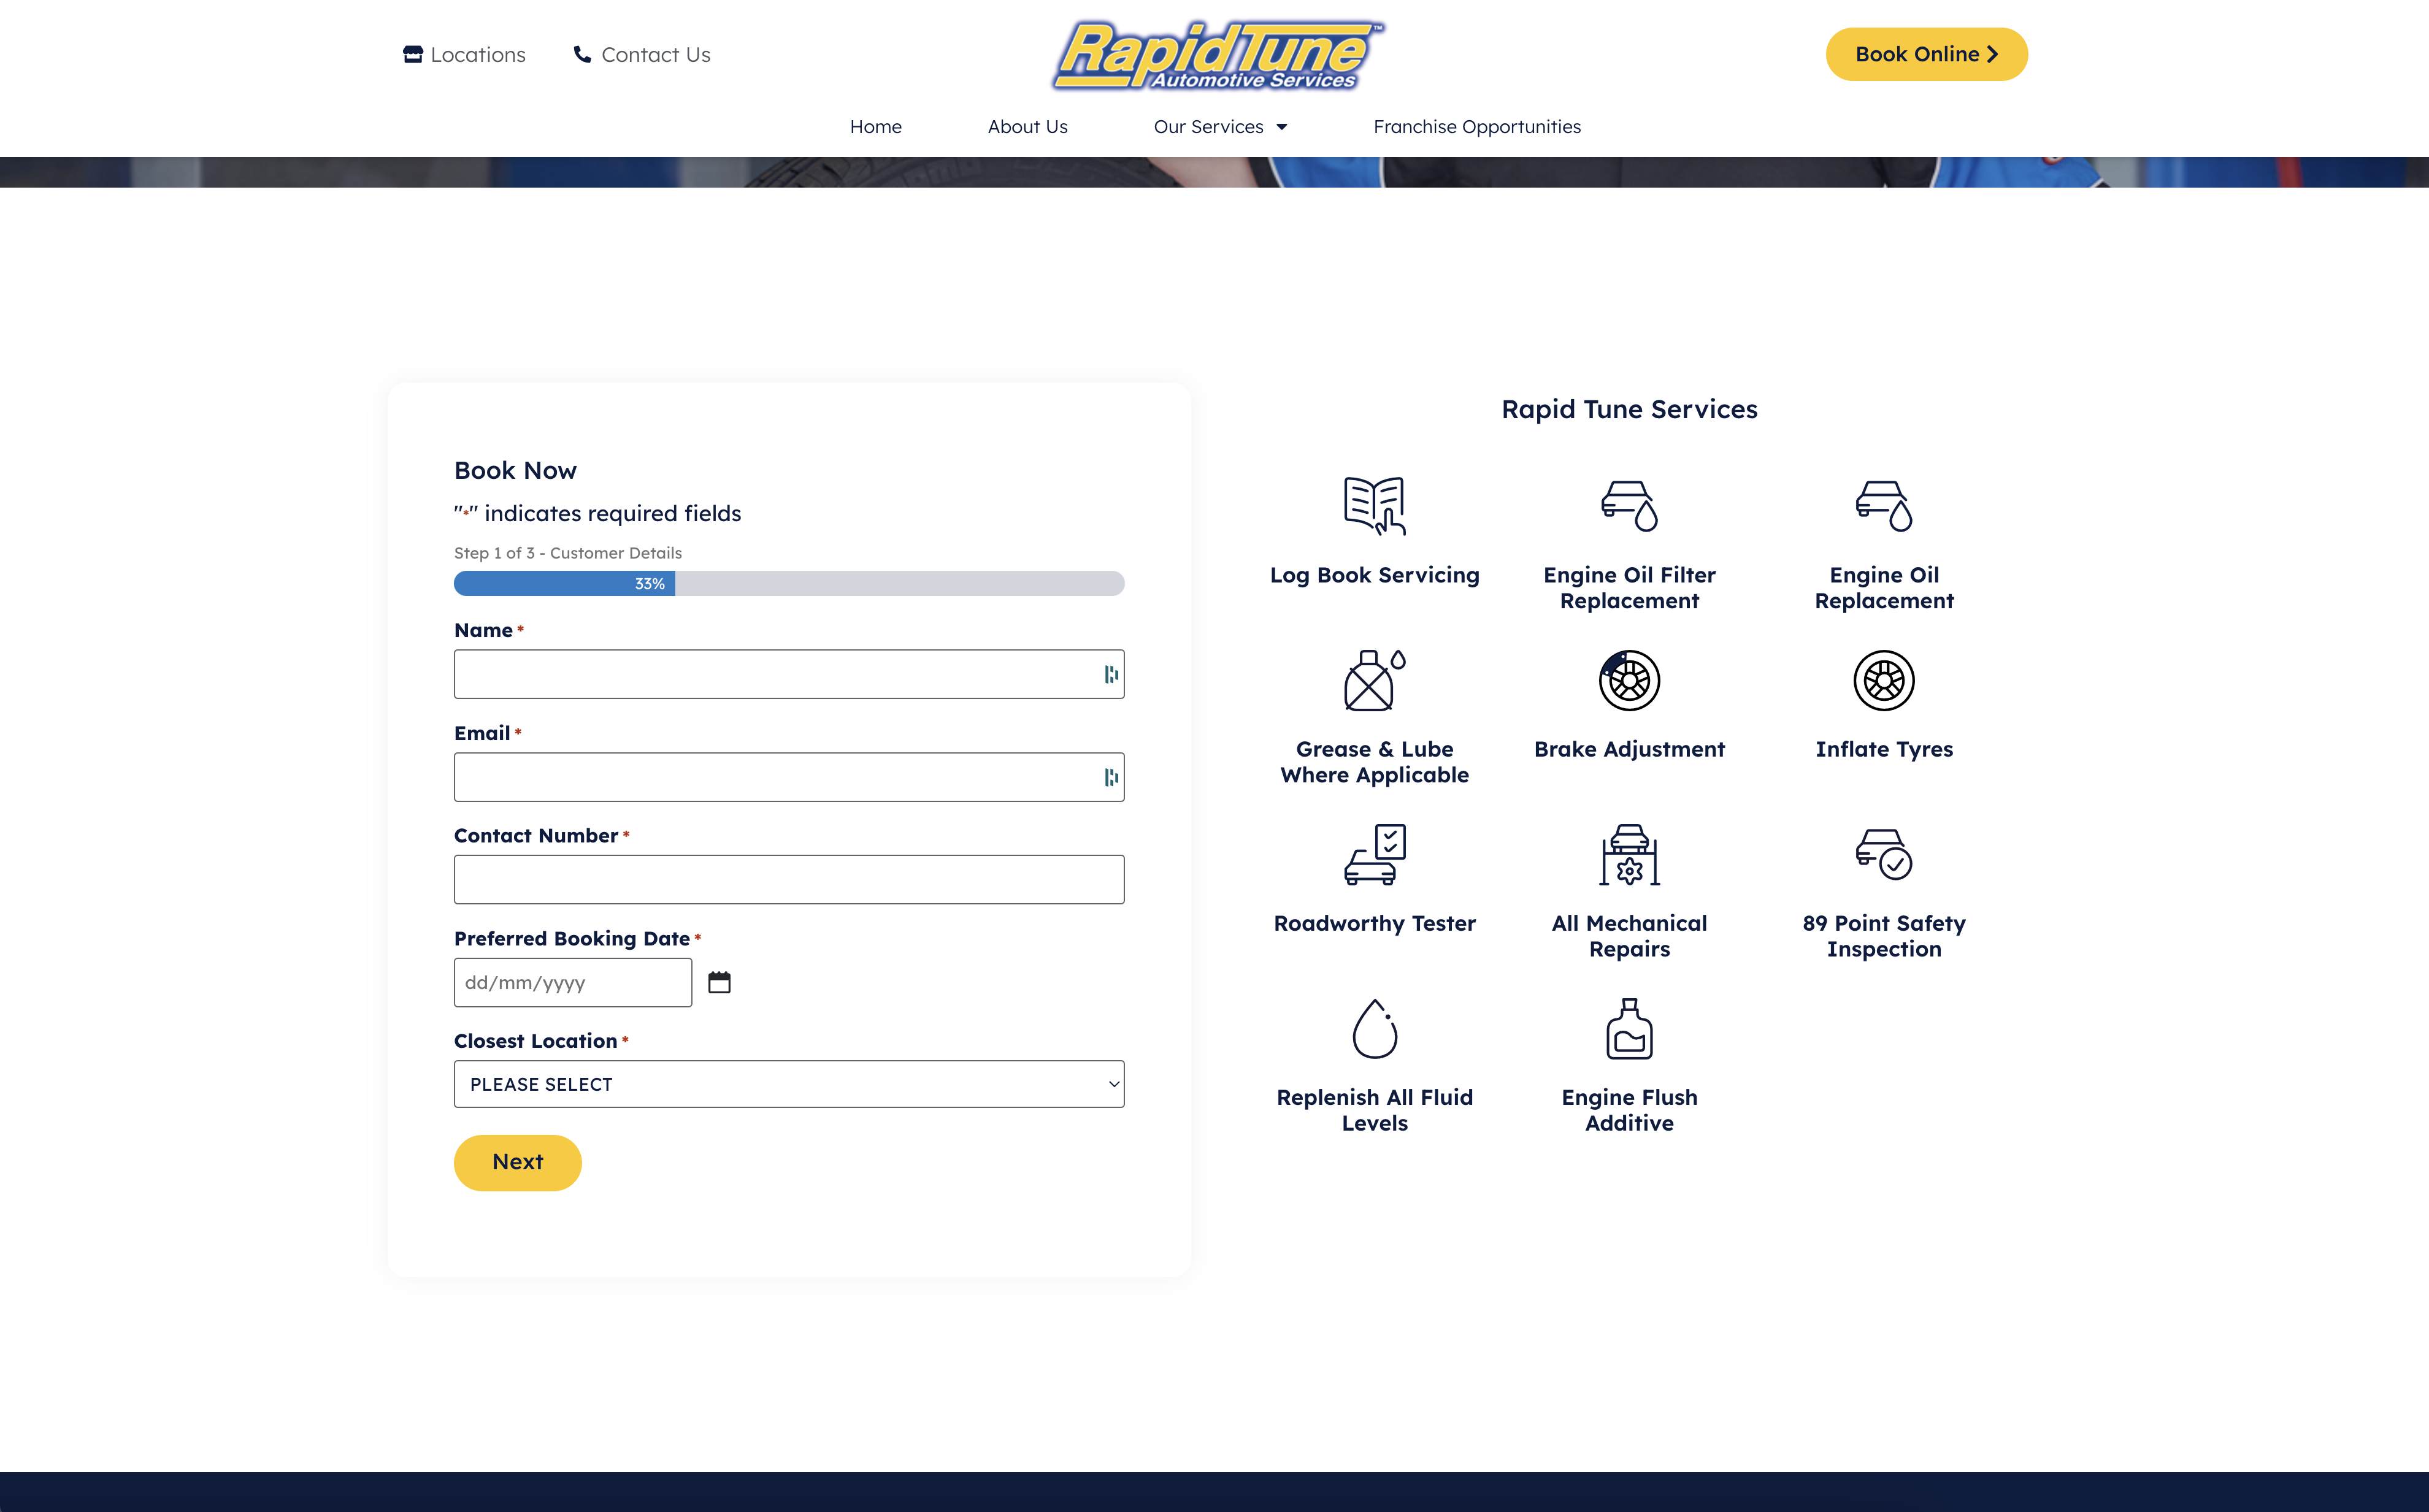Click the Book Online button
This screenshot has height=1512, width=2429.
(x=1926, y=54)
